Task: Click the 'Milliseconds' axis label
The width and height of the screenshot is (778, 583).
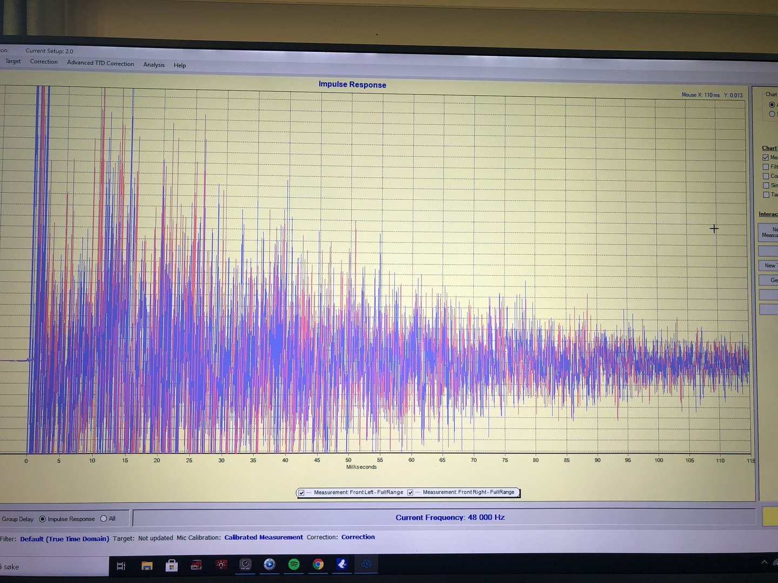Action: point(361,467)
